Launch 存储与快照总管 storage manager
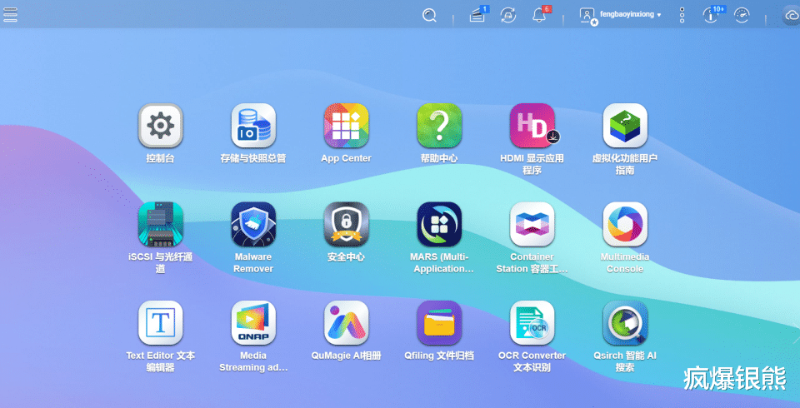The width and height of the screenshot is (800, 408). click(253, 126)
